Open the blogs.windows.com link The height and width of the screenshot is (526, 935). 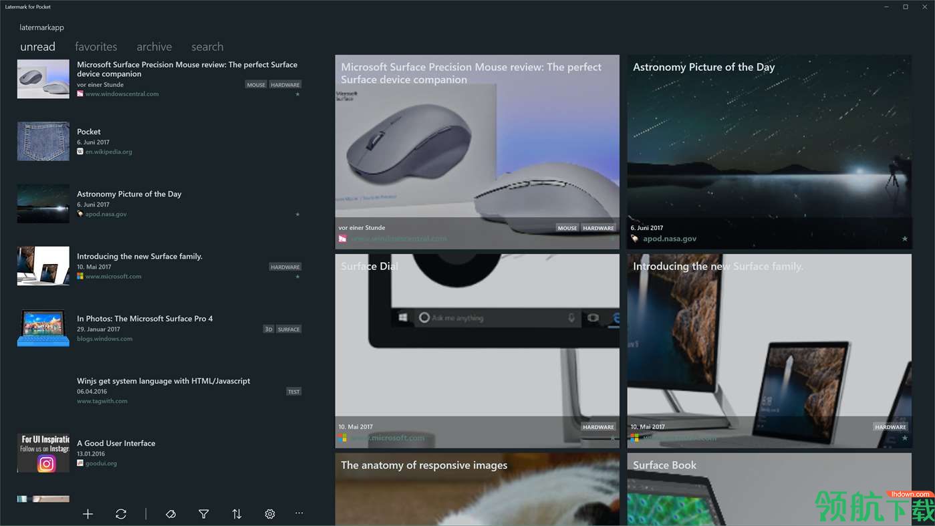tap(105, 339)
